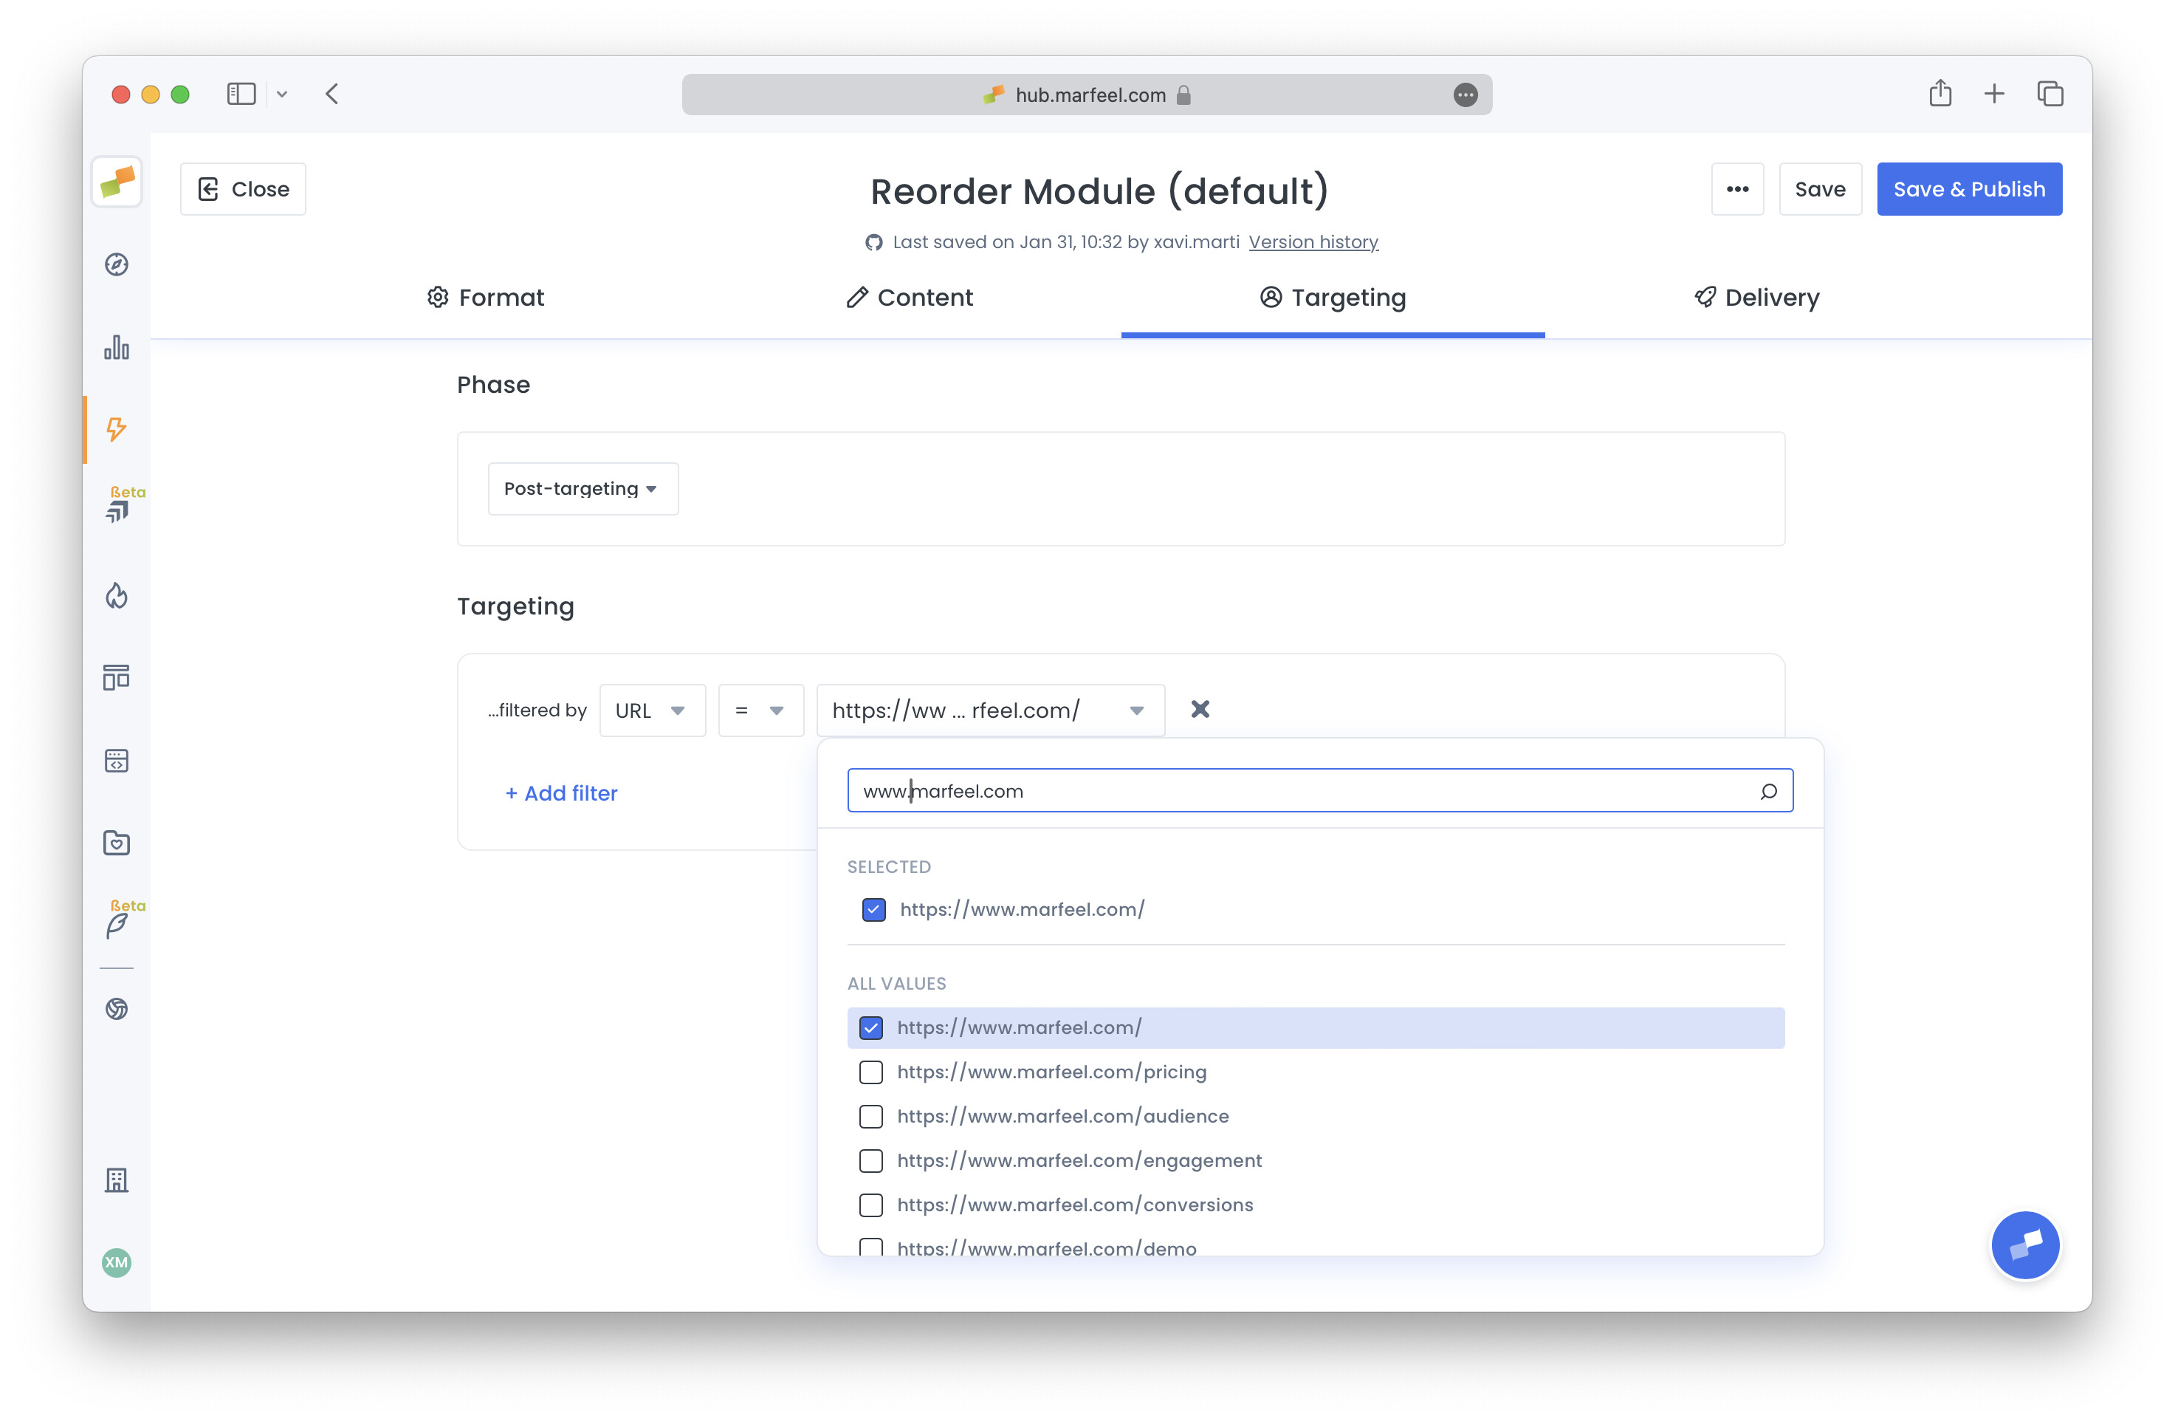Click the layout template sidebar icon
This screenshot has width=2175, height=1421.
click(x=116, y=677)
